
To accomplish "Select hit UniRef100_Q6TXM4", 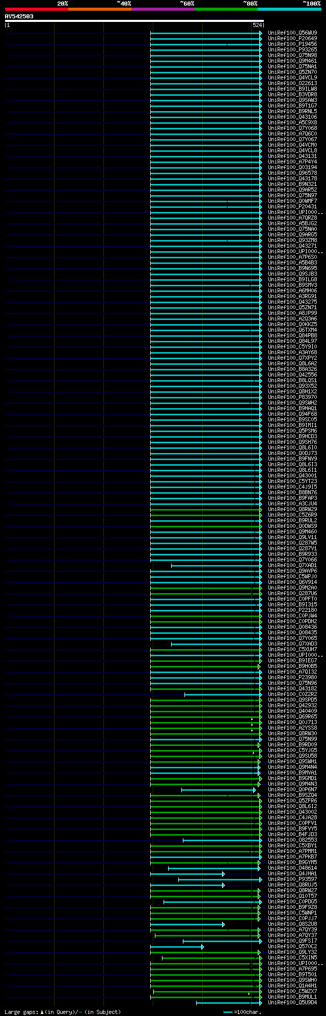I will click(x=292, y=330).
